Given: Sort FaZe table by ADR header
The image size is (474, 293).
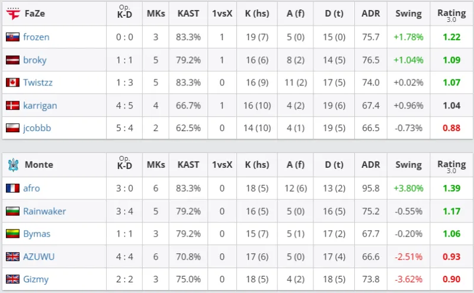Looking at the screenshot, I should click(x=371, y=14).
